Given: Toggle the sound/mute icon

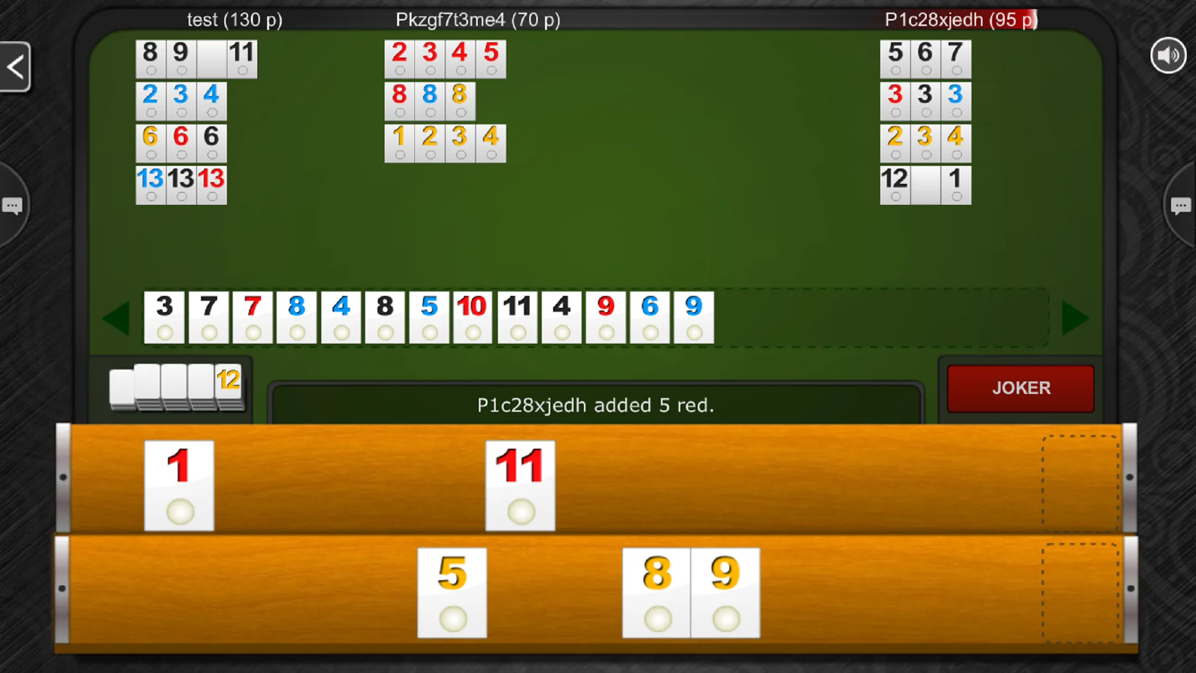Looking at the screenshot, I should 1168,56.
